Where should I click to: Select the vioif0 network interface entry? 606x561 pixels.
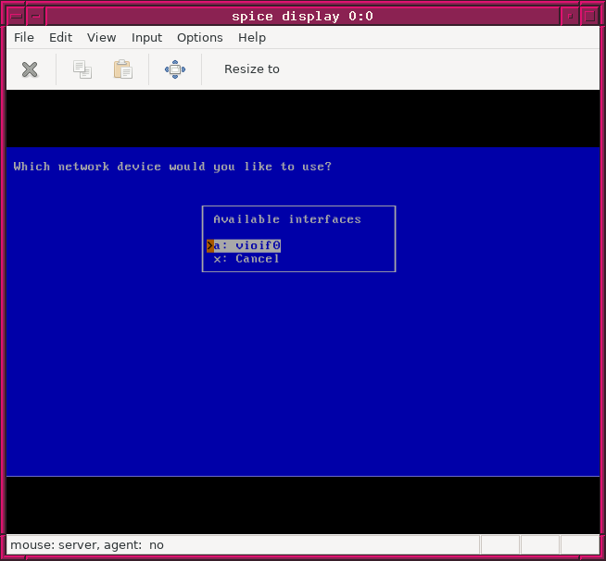point(246,245)
